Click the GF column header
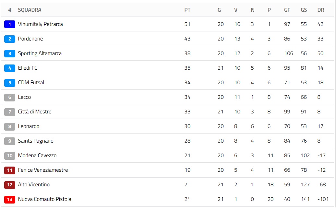Screen dimensions: 336x210 point(287,10)
